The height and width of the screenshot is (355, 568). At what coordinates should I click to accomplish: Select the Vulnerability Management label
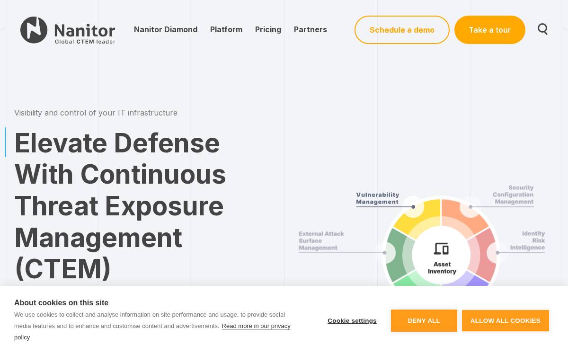(x=378, y=198)
